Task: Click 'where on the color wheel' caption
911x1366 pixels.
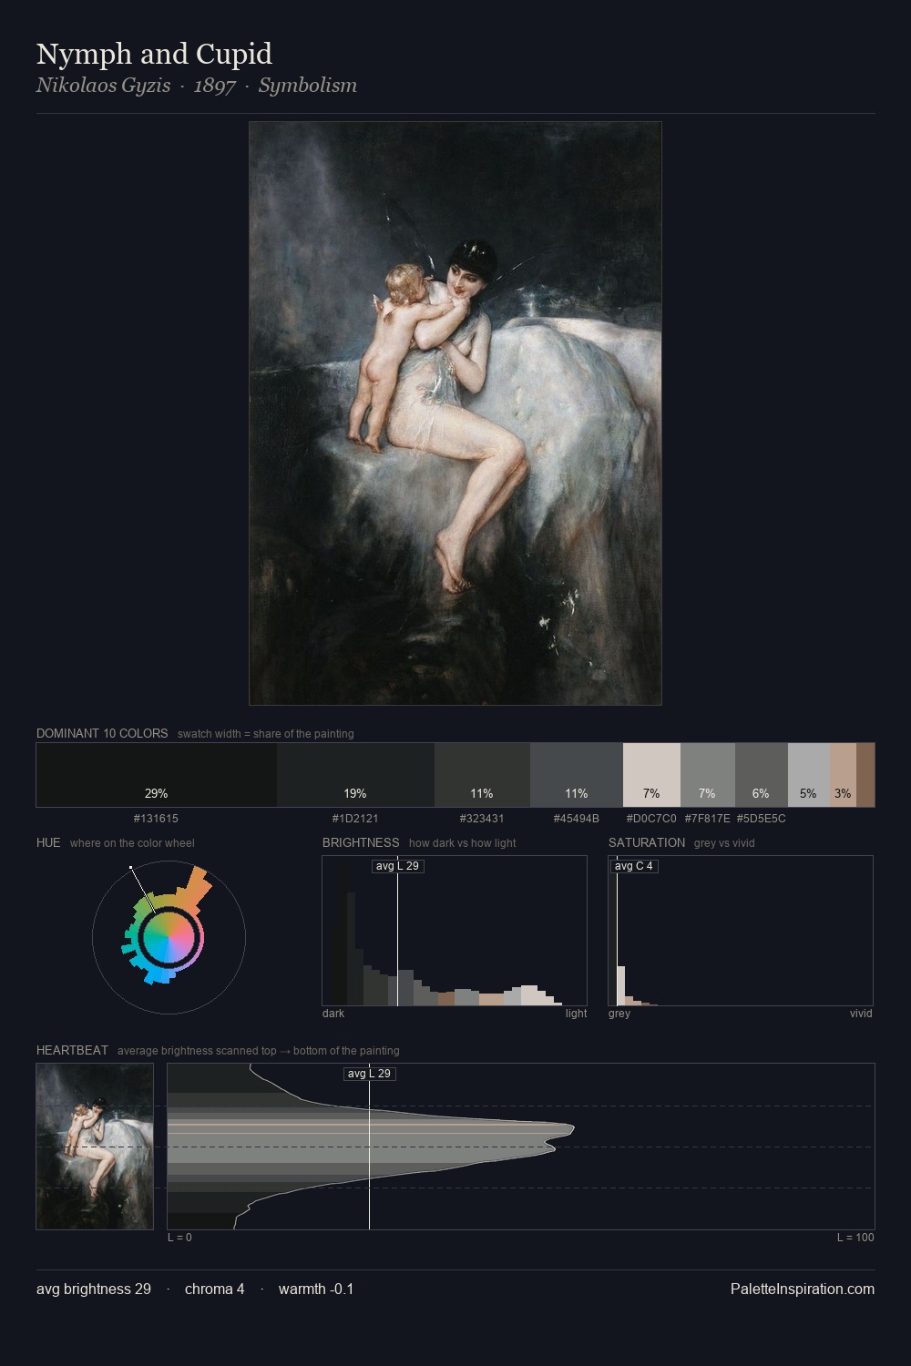Action: 132,843
